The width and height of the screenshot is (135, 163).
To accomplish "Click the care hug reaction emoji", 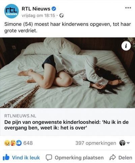I will coord(13,143).
